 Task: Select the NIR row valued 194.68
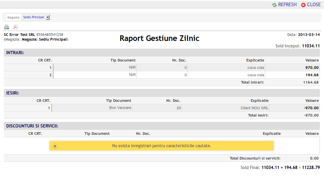pos(161,75)
